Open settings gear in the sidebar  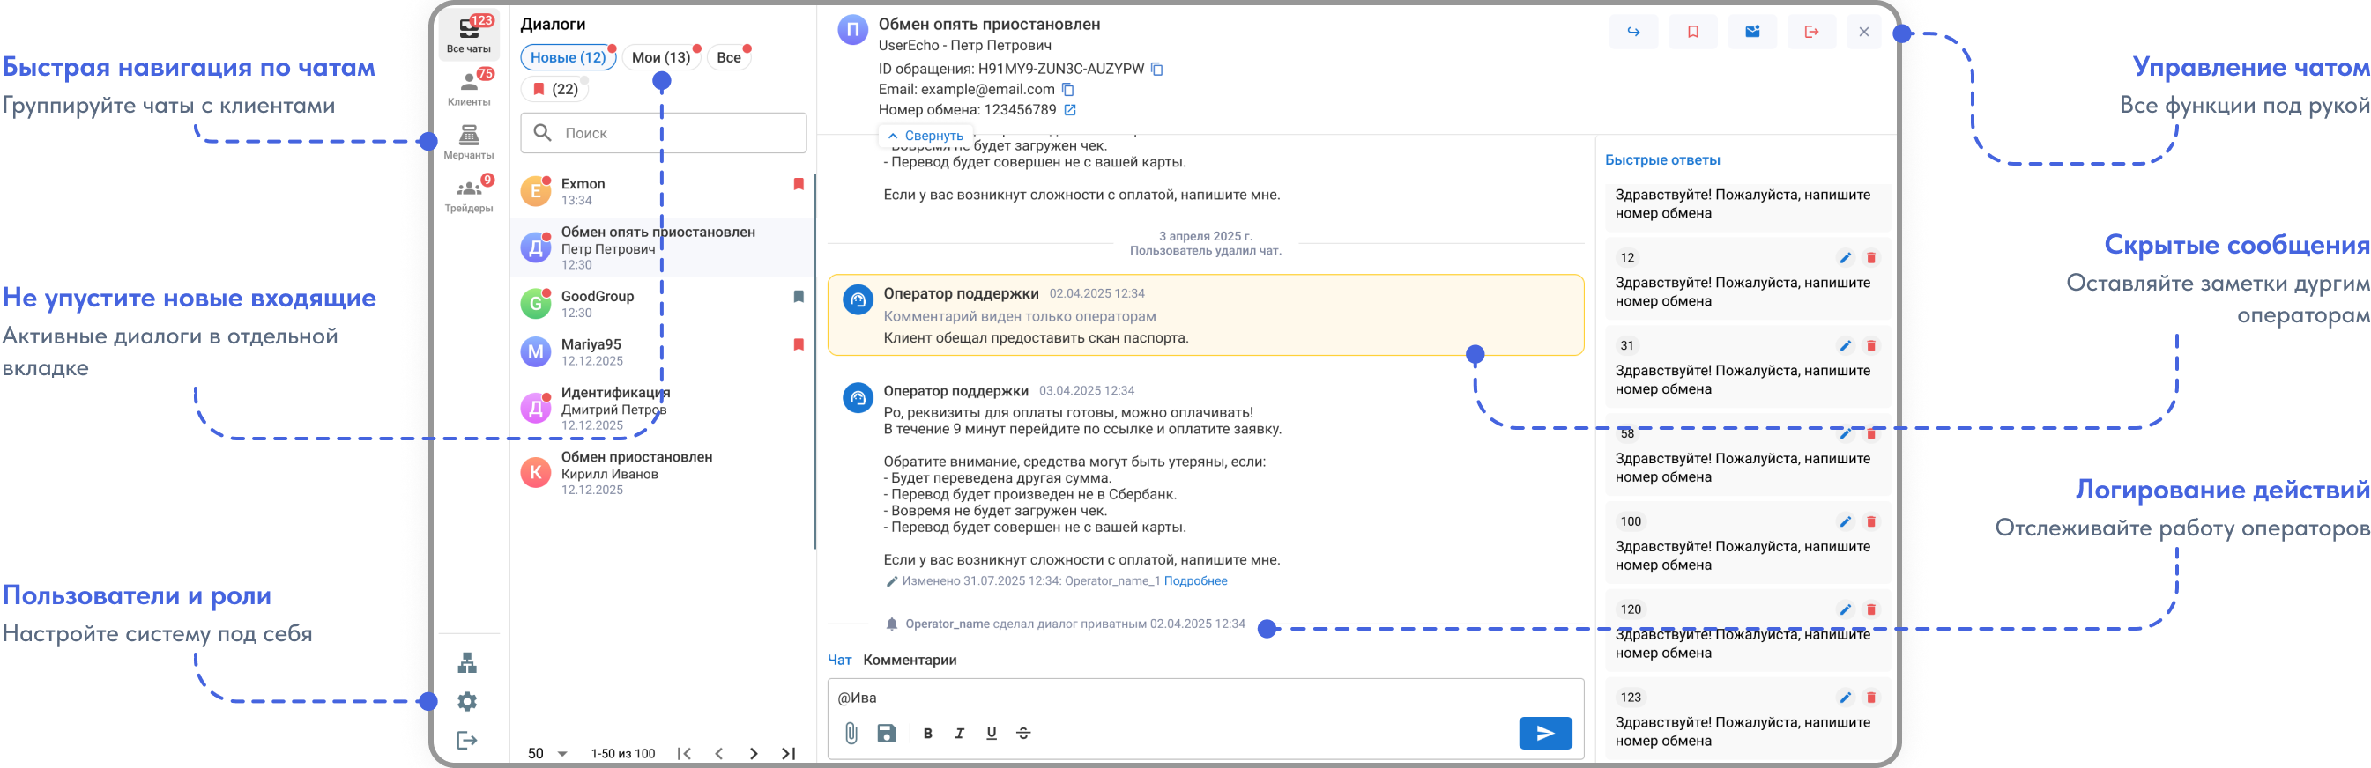coord(467,702)
